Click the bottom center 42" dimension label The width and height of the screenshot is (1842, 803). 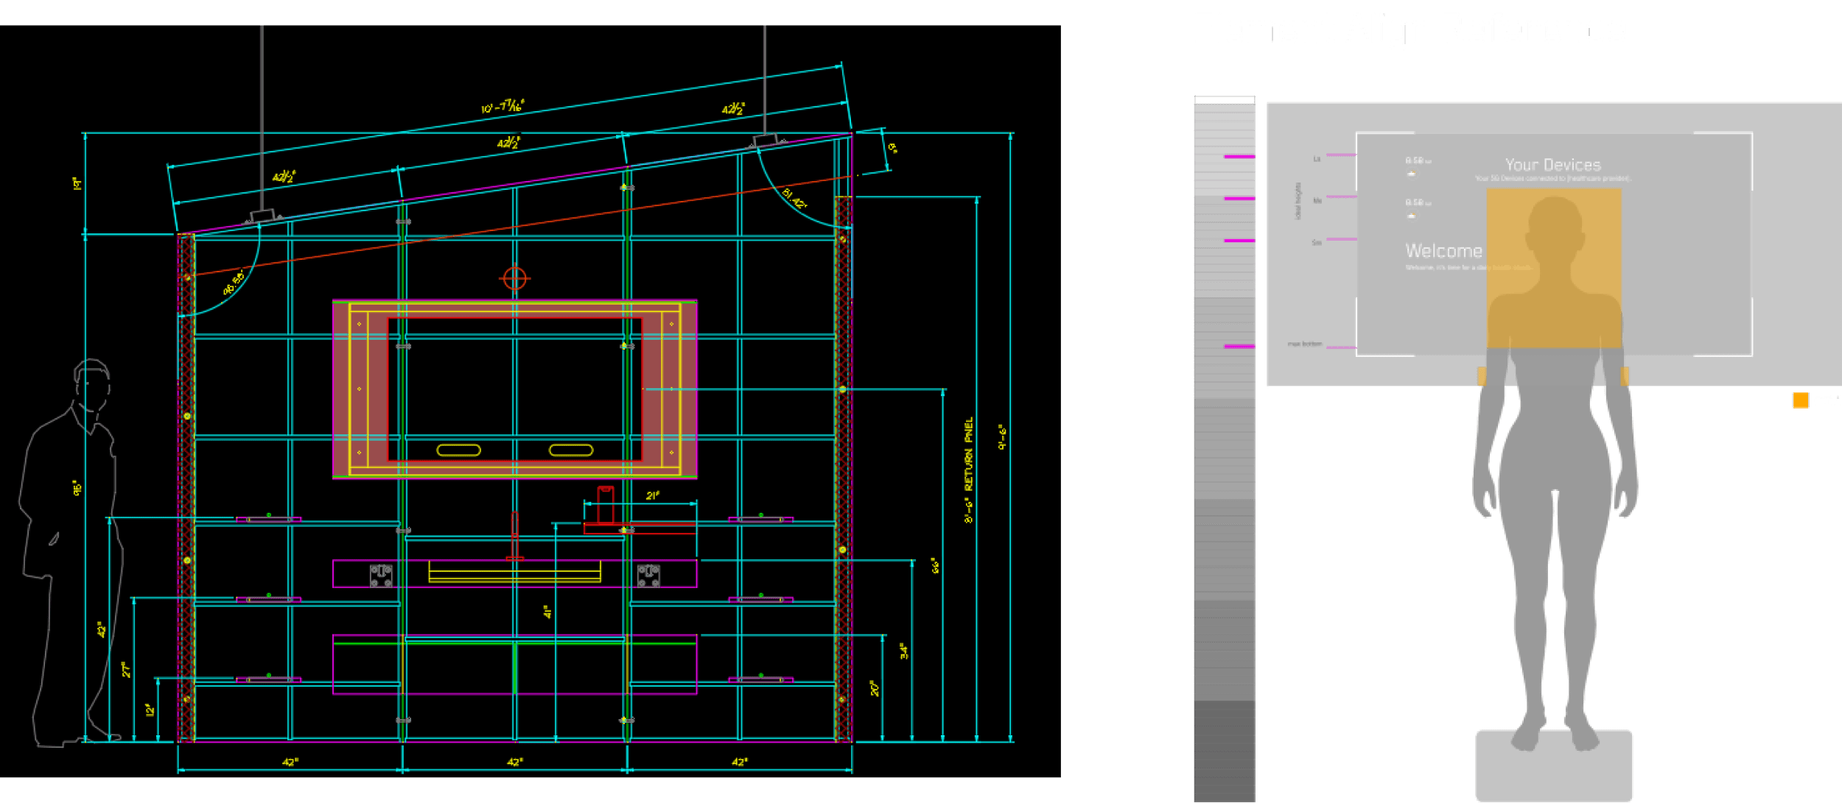(x=514, y=762)
